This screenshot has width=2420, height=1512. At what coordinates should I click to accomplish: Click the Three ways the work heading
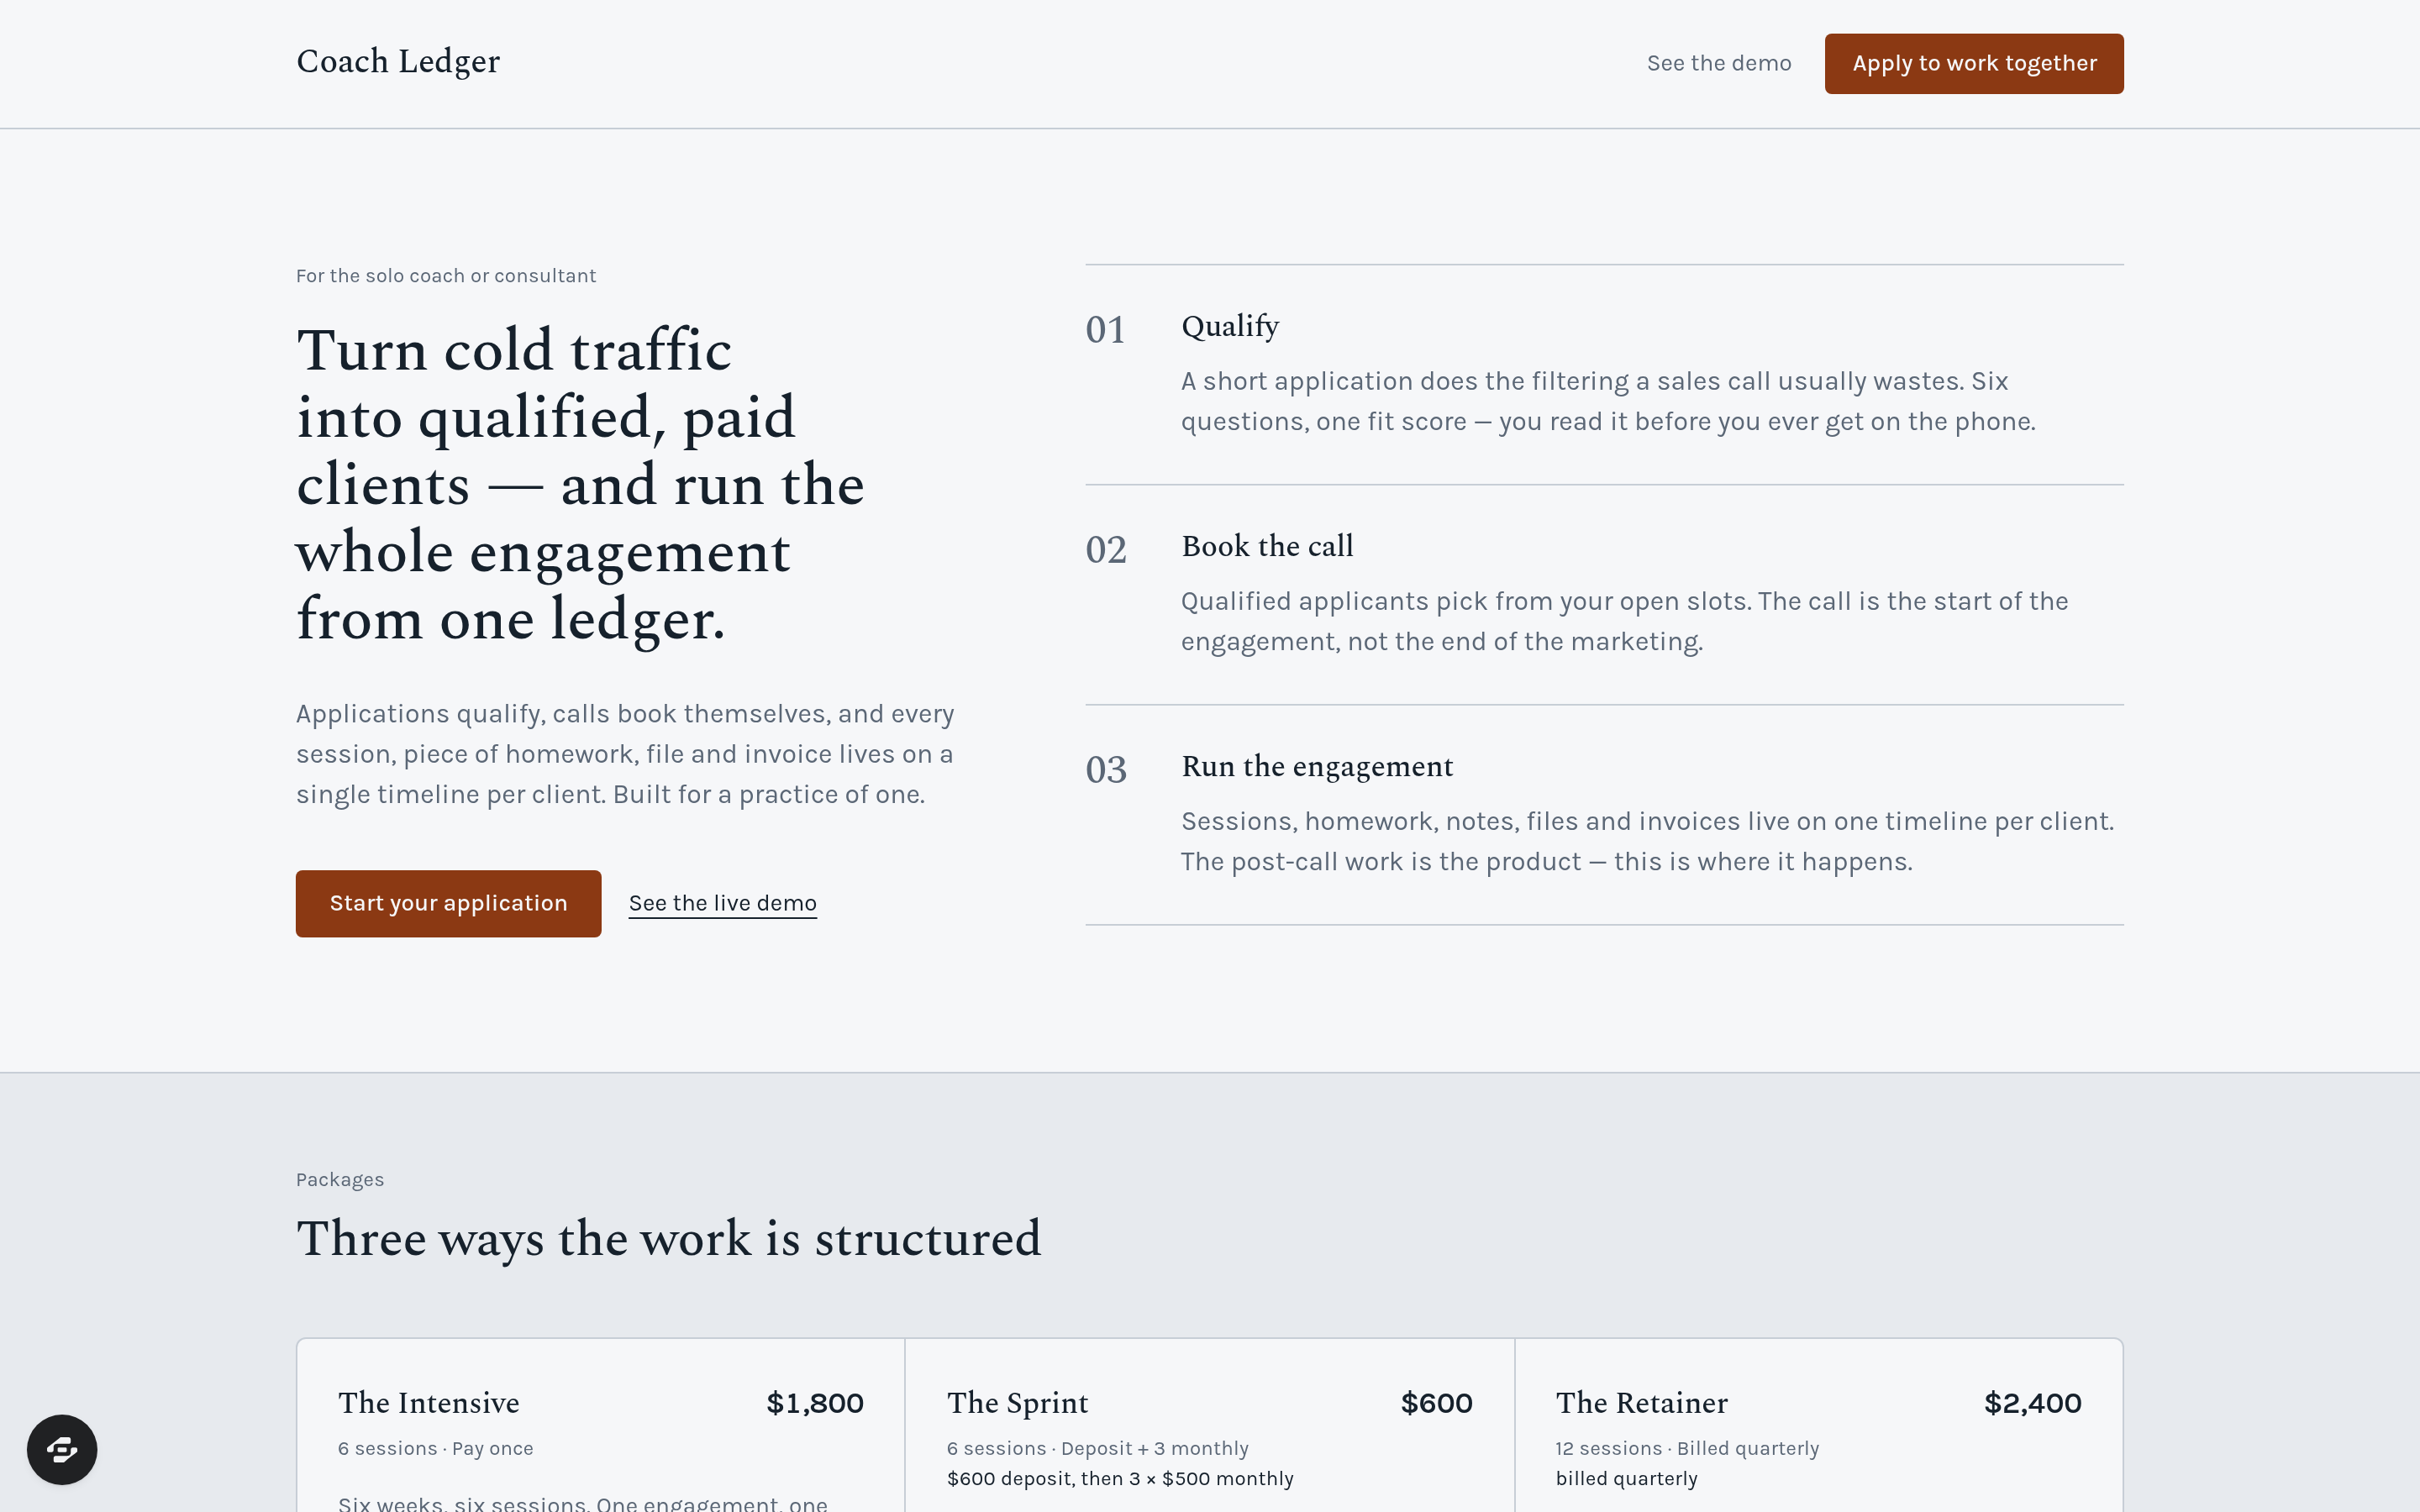pos(668,1239)
